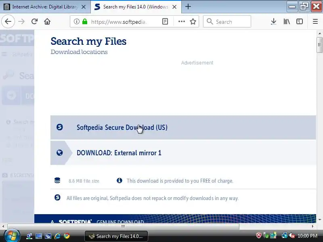
Task: Click the red security alert tray icon
Action: [x=259, y=236]
